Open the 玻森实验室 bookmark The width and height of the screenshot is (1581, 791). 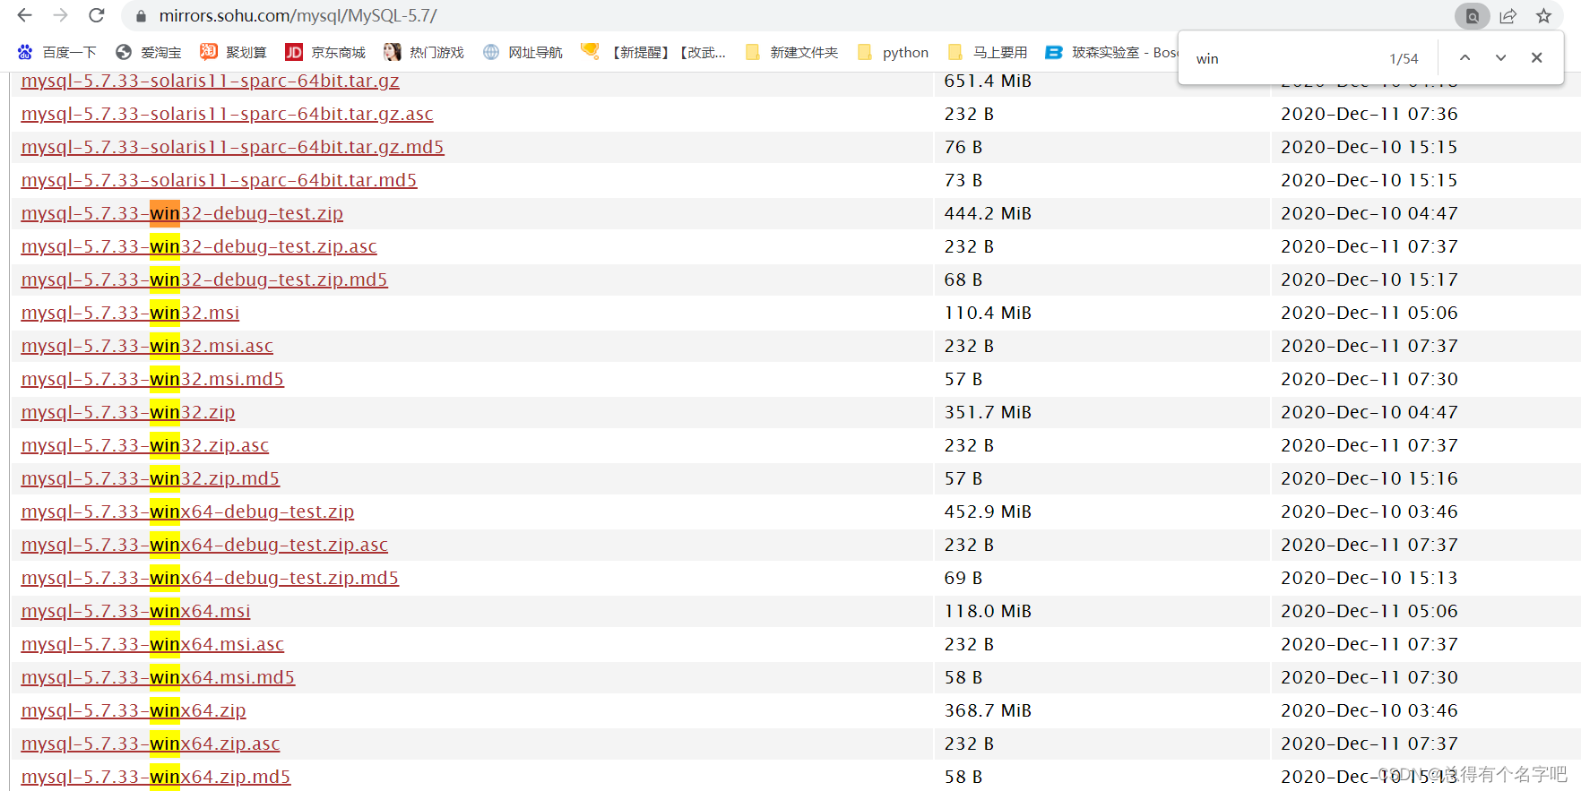click(1111, 53)
